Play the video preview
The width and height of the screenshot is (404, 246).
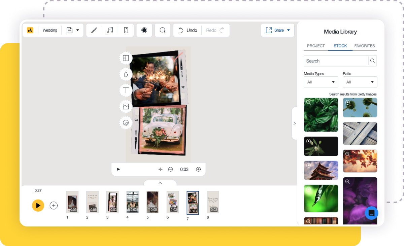119,169
